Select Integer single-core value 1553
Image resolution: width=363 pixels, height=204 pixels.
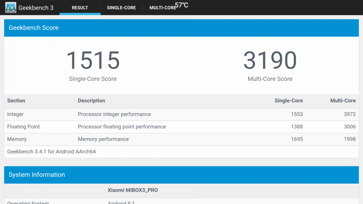(x=297, y=114)
